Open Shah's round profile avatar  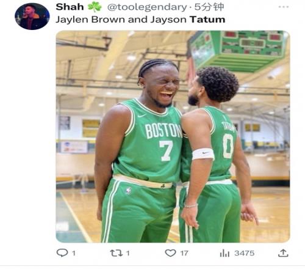pyautogui.click(x=32, y=17)
